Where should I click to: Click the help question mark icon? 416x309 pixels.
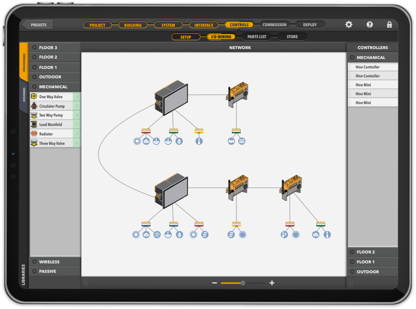point(369,24)
